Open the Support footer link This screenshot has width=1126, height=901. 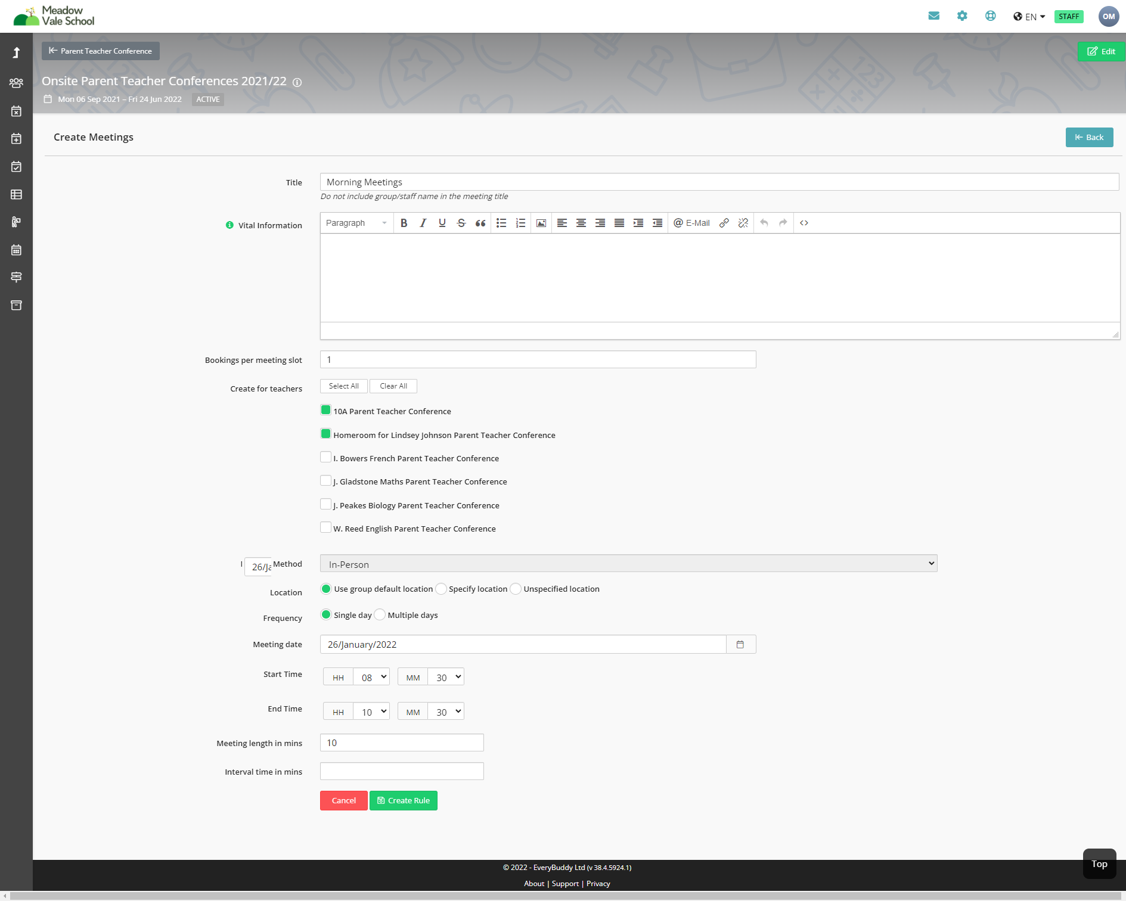(x=565, y=884)
